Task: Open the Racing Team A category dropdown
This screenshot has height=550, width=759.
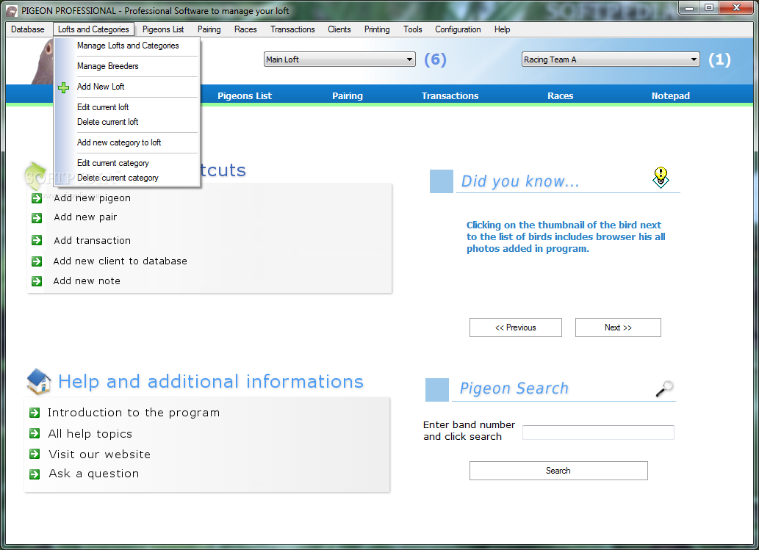Action: (611, 59)
